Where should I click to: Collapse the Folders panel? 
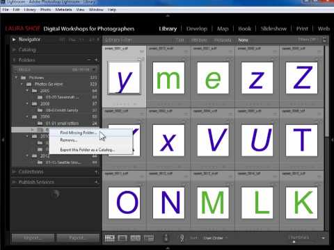[x=14, y=60]
